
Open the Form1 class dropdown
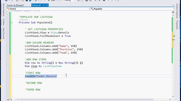click(x=48, y=9)
